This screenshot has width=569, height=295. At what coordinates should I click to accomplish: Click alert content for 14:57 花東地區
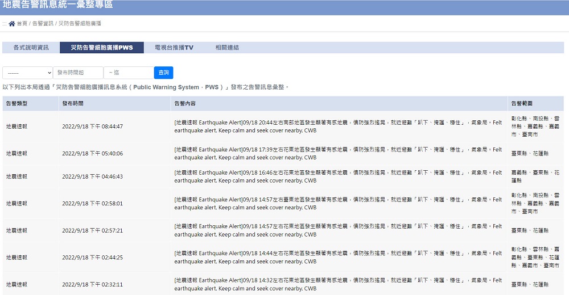[x=338, y=230]
